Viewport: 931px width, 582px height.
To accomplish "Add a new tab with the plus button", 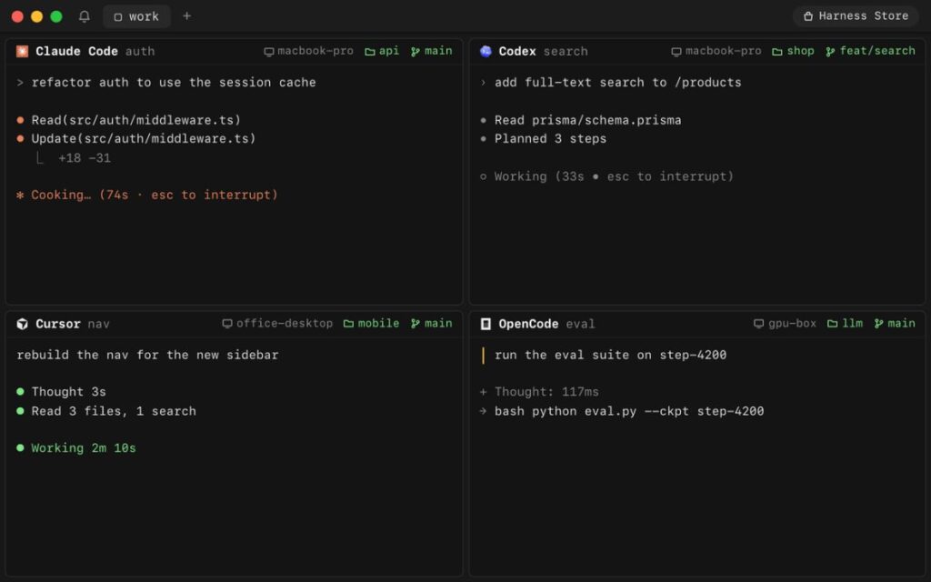I will 187,16.
